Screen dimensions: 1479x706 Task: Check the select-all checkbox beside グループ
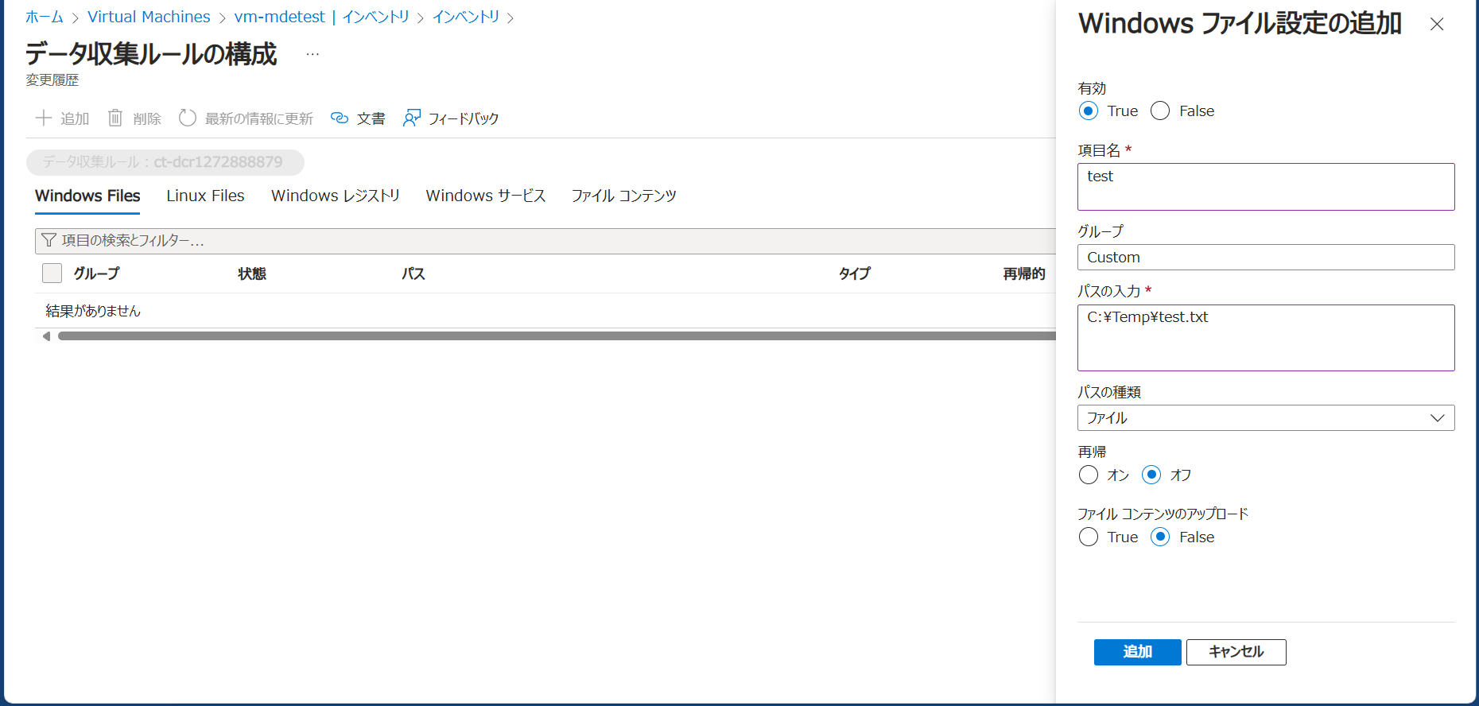tap(52, 273)
